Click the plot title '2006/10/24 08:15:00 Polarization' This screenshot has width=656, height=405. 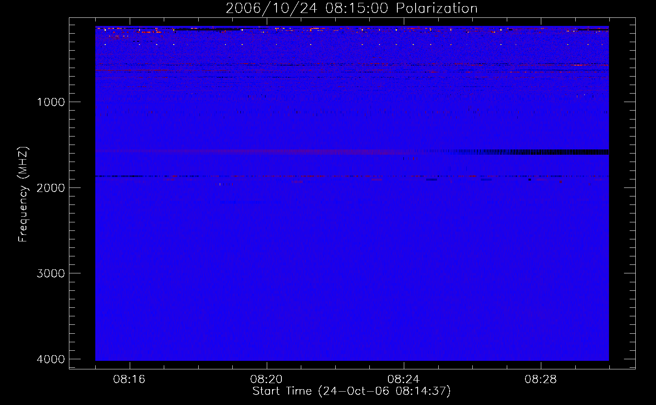pos(352,8)
